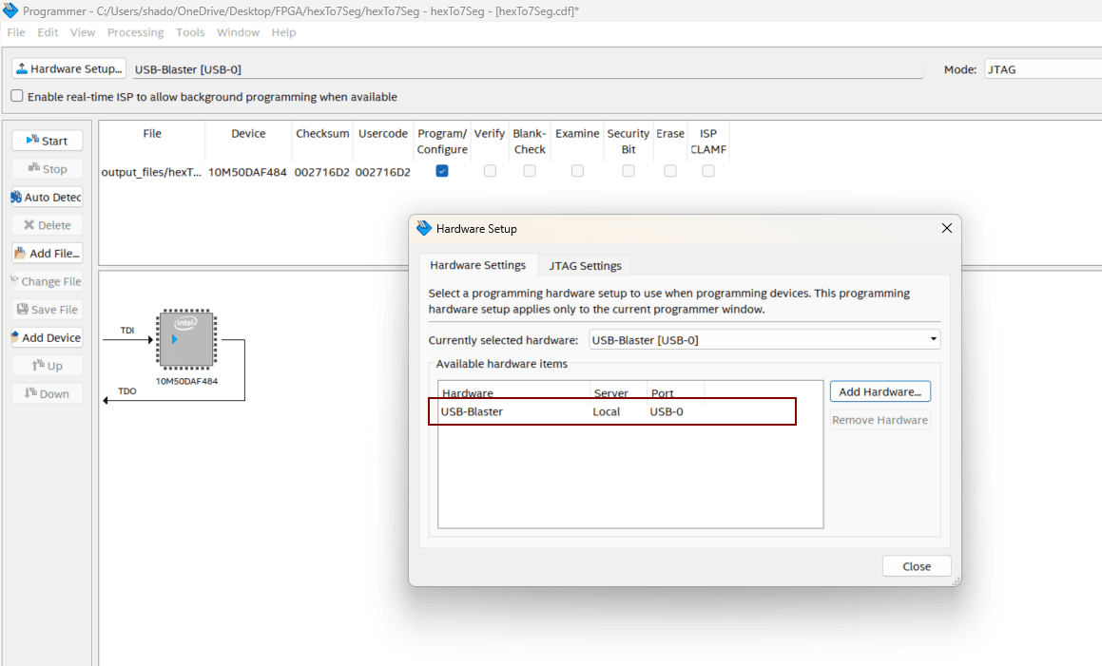Image resolution: width=1102 pixels, height=666 pixels.
Task: Open the Edit menu
Action: [48, 32]
